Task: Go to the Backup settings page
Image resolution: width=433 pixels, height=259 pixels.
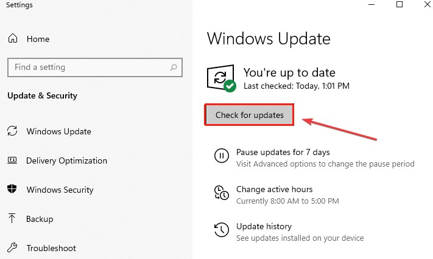Action: [40, 219]
